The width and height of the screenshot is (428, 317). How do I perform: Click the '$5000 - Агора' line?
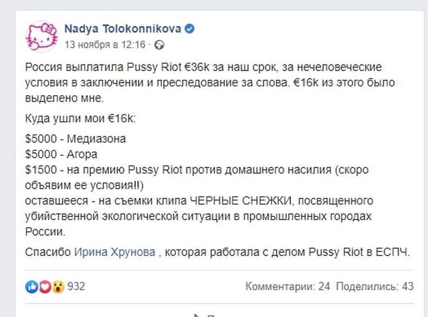click(61, 155)
